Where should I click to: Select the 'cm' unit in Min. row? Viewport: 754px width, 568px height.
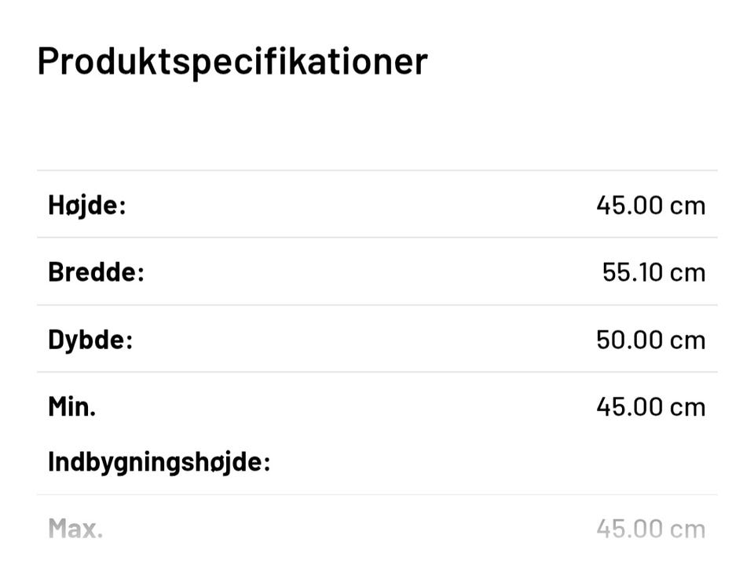[688, 406]
